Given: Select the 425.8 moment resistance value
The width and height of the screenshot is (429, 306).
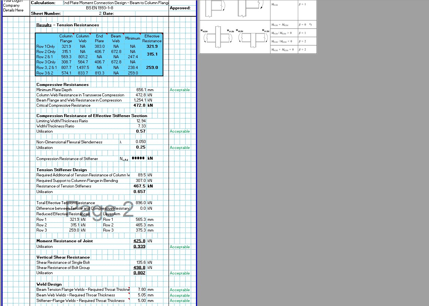Looking at the screenshot, I should [x=139, y=241].
